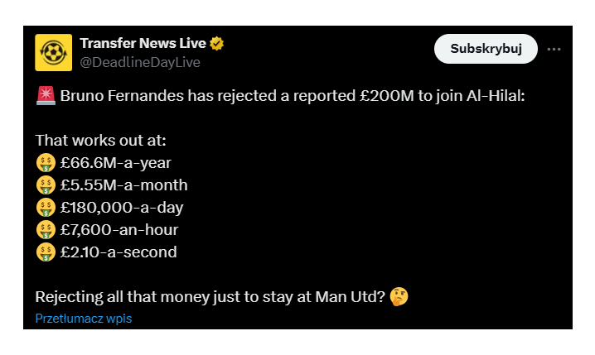Image resolution: width=595 pixels, height=355 pixels.
Task: Click the Przetłumacz wpis link
Action: point(84,319)
